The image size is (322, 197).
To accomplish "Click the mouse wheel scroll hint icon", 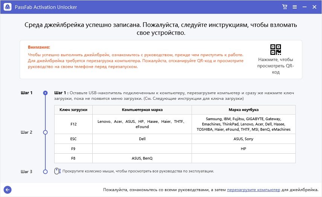I will click(57, 171).
